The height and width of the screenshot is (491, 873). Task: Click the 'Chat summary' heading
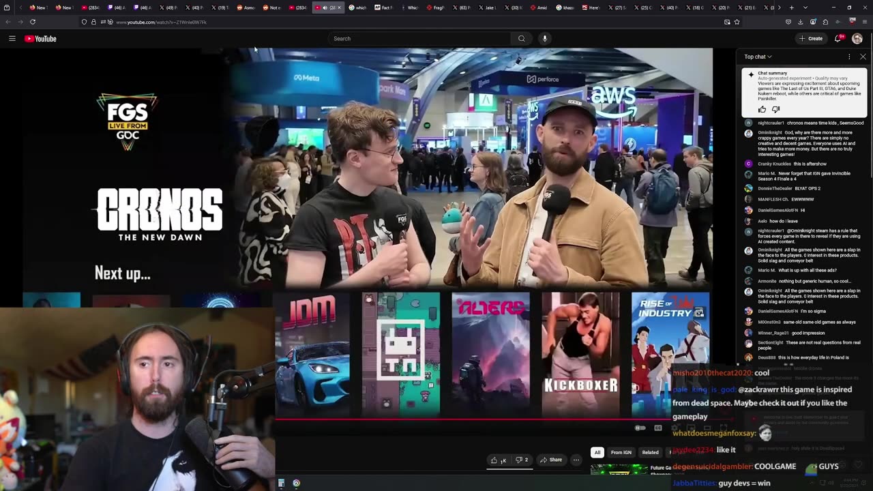772,73
